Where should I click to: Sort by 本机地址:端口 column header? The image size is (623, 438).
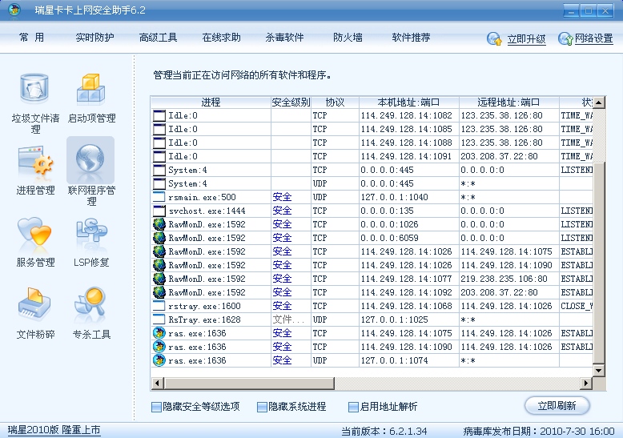(x=409, y=102)
